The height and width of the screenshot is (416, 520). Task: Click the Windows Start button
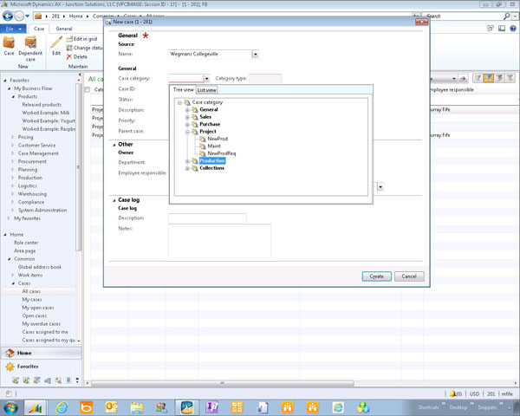pos(10,407)
